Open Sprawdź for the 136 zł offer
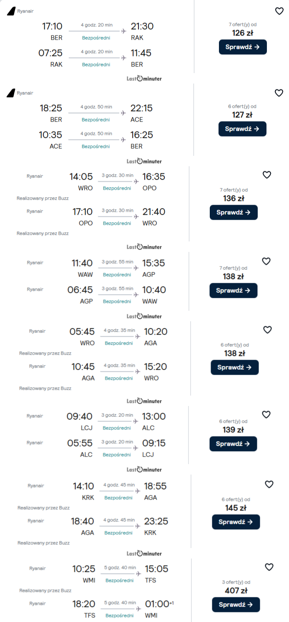 point(234,213)
